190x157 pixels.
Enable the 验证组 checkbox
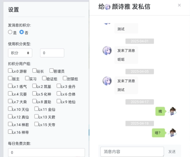click(44, 78)
